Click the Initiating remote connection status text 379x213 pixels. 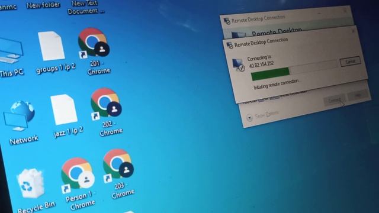[277, 84]
